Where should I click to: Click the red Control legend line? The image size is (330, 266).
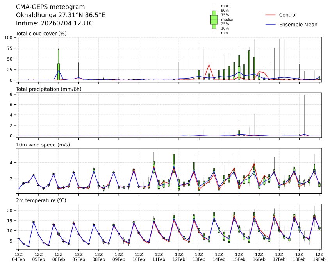[x=271, y=15]
